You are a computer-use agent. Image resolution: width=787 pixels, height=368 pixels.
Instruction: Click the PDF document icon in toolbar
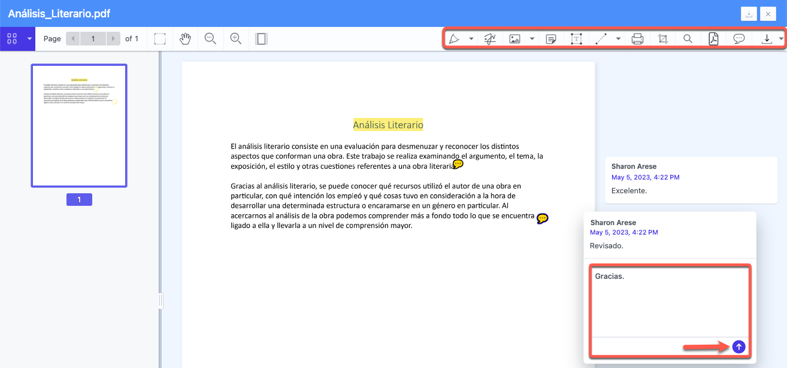click(x=713, y=39)
